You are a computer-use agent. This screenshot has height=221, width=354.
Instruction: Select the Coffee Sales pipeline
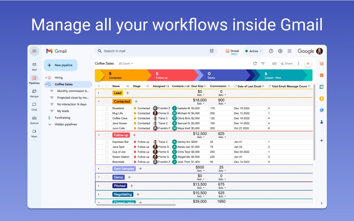(x=68, y=84)
